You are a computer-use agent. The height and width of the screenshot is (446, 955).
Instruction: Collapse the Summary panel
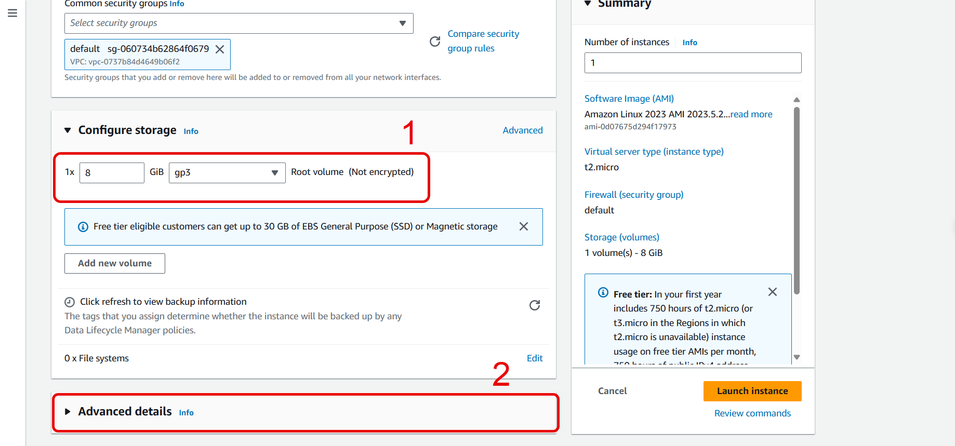click(588, 4)
